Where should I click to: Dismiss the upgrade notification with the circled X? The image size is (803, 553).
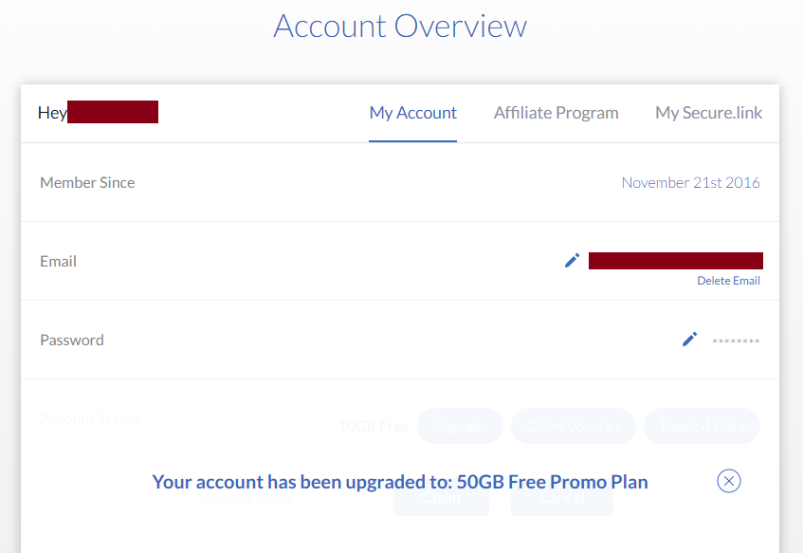(728, 481)
